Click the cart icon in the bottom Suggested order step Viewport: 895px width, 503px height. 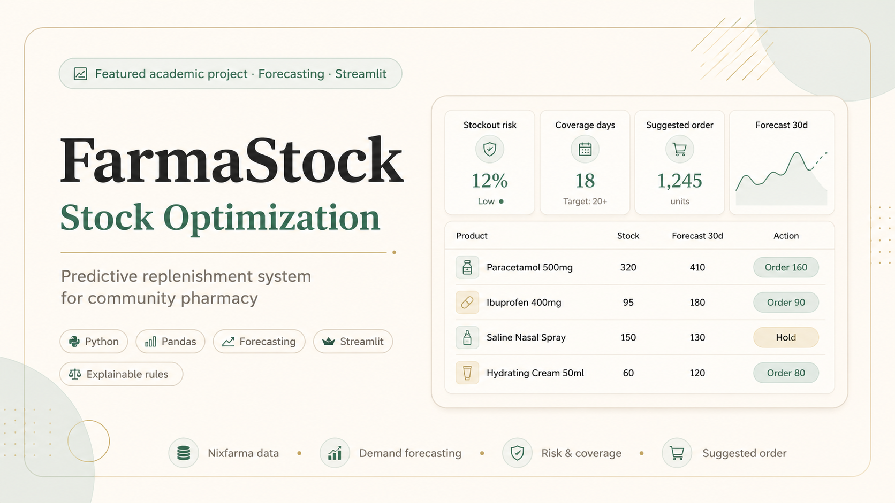pyautogui.click(x=677, y=453)
